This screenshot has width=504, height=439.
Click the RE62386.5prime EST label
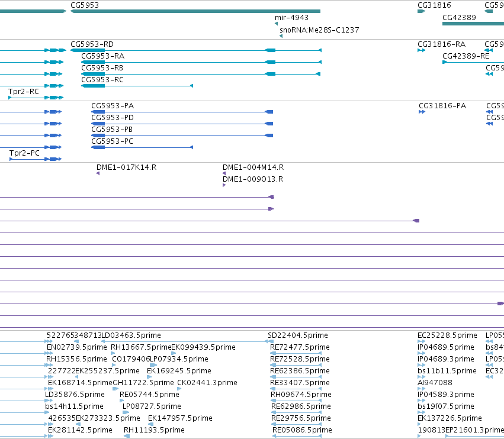pyautogui.click(x=300, y=371)
